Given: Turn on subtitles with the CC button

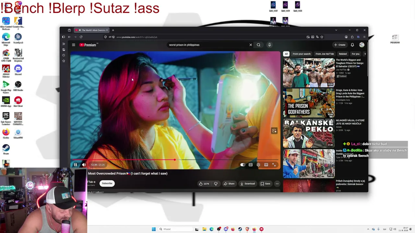Looking at the screenshot, I should click(251, 165).
